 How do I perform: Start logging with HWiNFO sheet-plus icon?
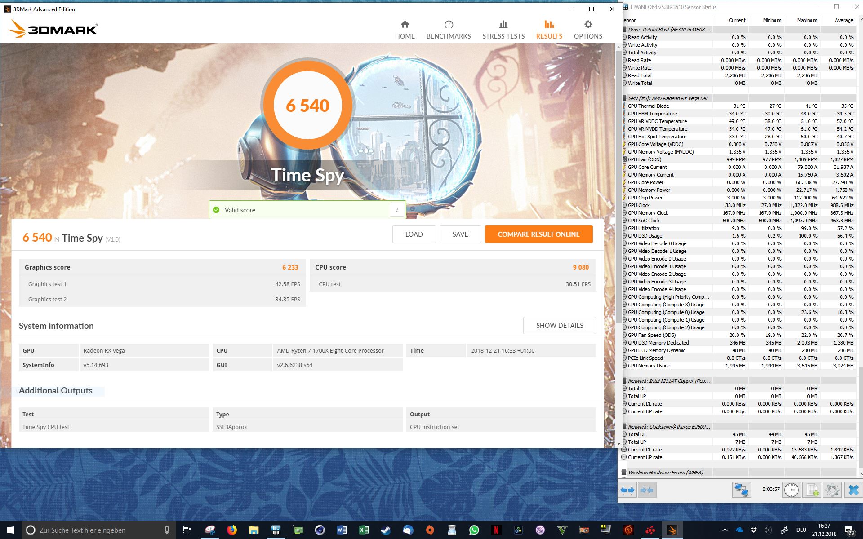pos(812,490)
